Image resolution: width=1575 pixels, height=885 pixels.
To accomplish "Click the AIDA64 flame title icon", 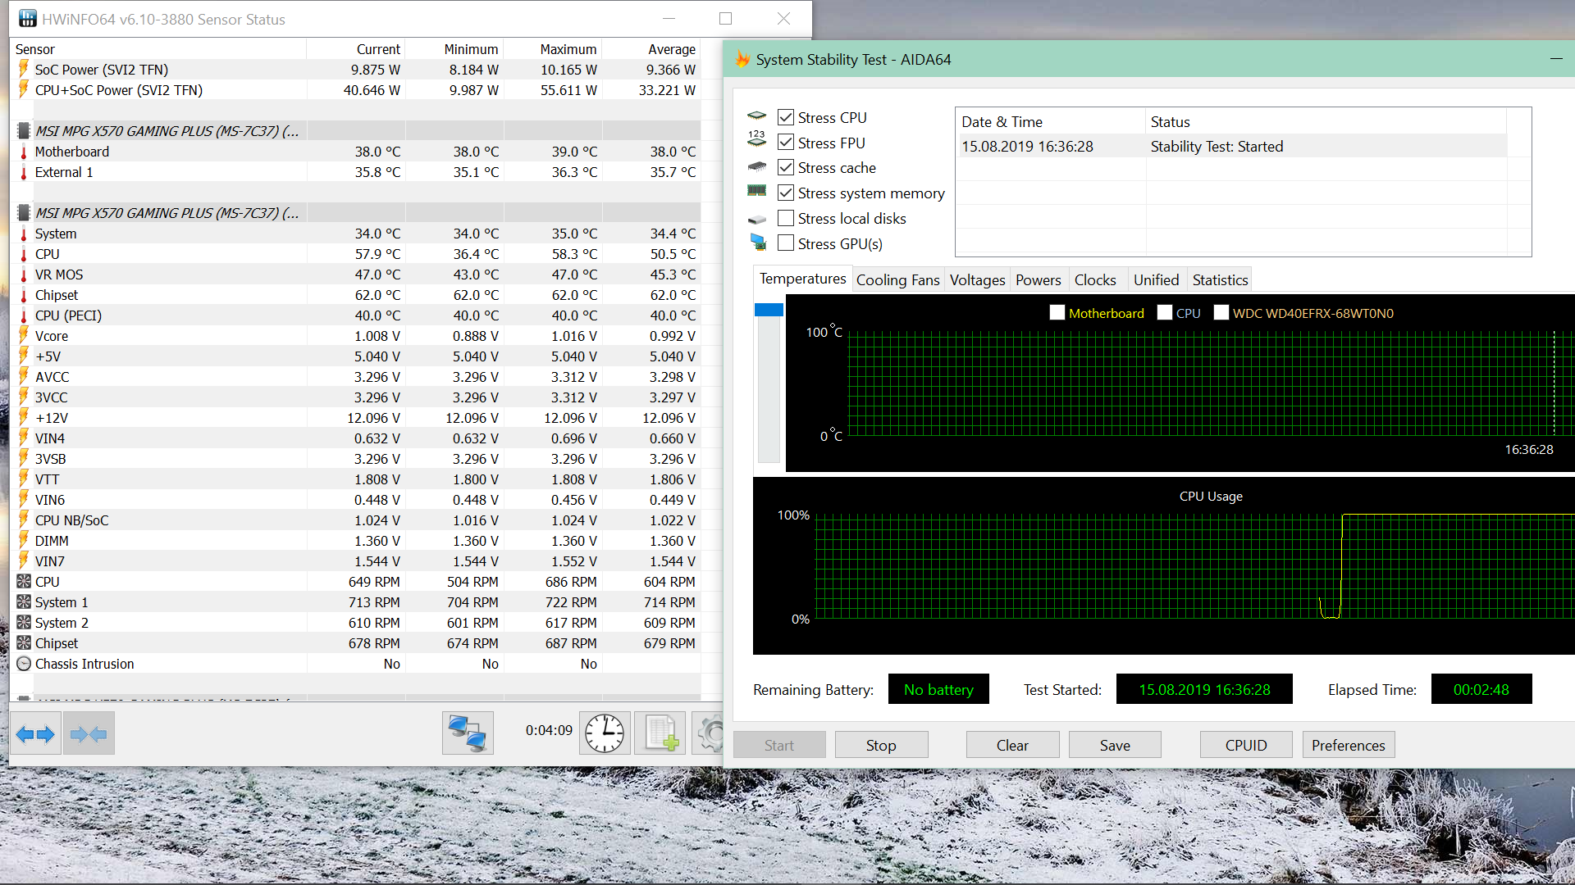I will (743, 59).
